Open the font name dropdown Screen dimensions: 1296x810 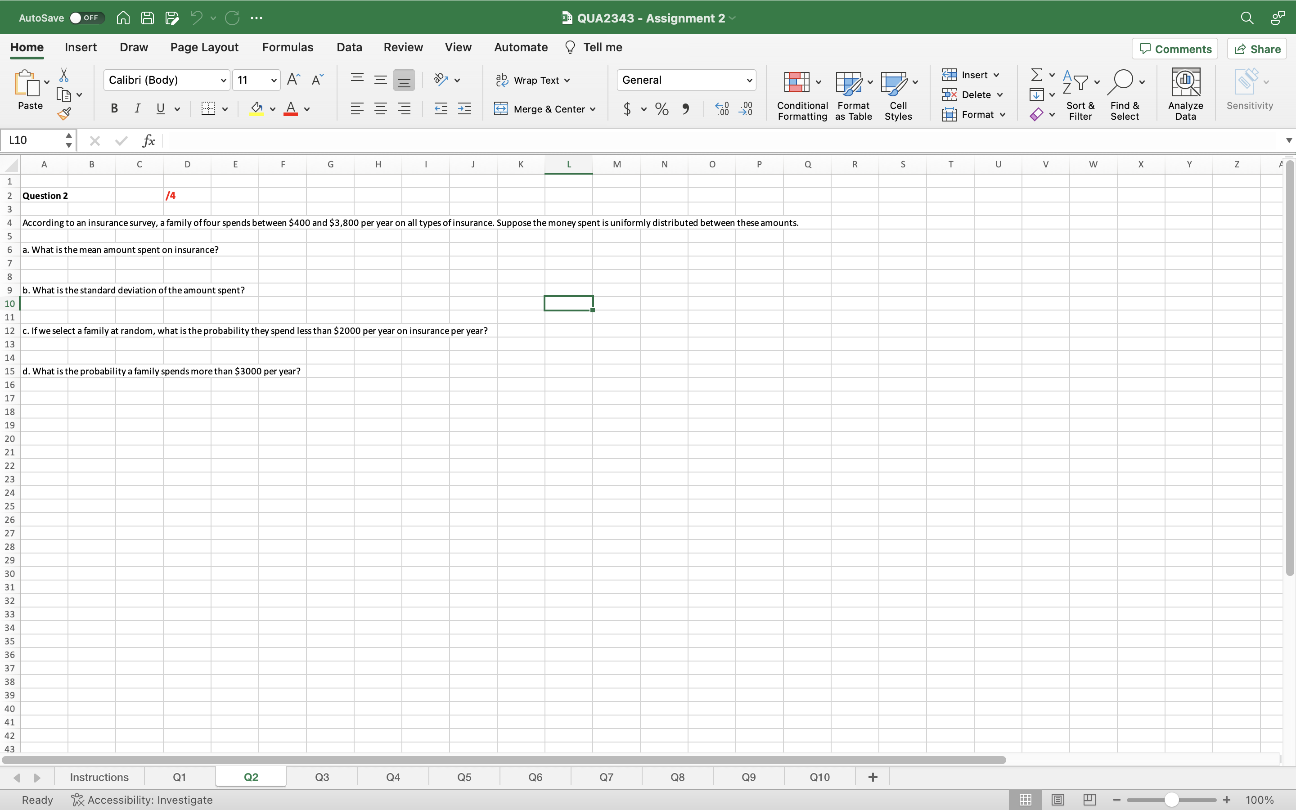click(x=223, y=80)
